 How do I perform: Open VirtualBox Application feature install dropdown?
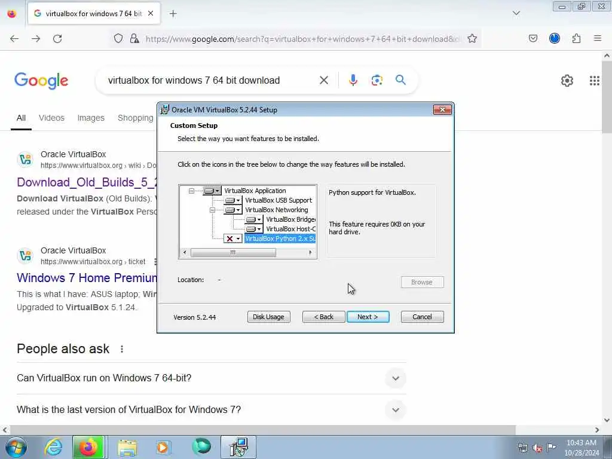coord(212,191)
